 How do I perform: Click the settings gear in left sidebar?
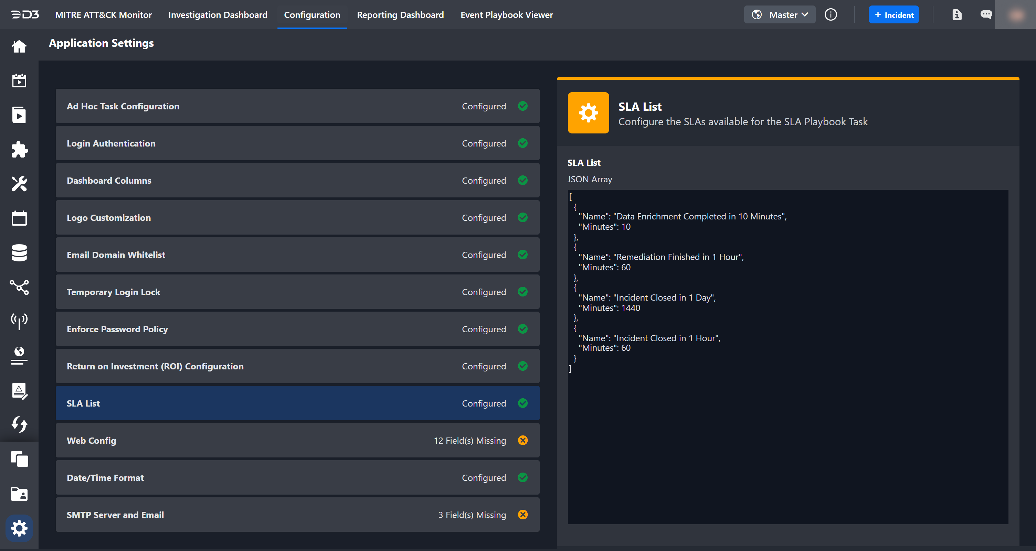[x=19, y=528]
